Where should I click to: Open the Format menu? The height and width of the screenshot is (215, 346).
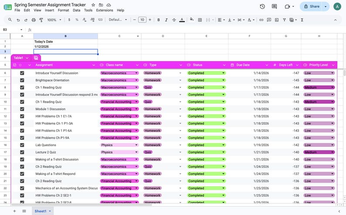pos(63,10)
